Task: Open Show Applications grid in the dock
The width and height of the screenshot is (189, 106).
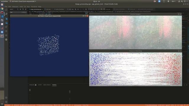Action: point(2,104)
